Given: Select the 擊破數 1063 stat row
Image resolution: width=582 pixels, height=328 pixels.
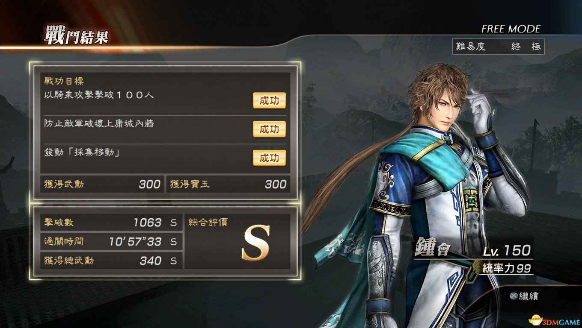Looking at the screenshot, I should pyautogui.click(x=111, y=223).
